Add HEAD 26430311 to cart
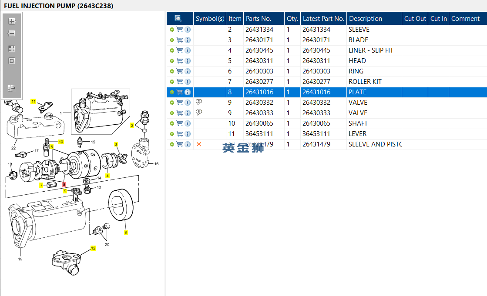 coord(179,61)
